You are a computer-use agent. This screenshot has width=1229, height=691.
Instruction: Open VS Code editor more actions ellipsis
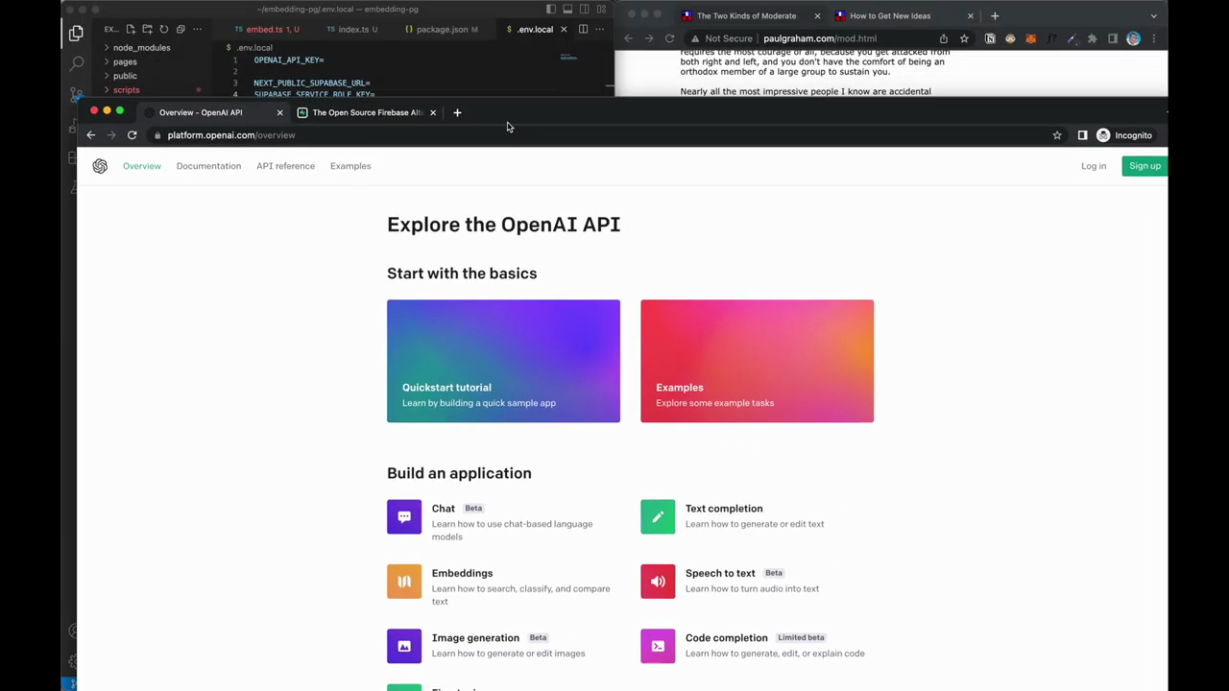coord(600,29)
